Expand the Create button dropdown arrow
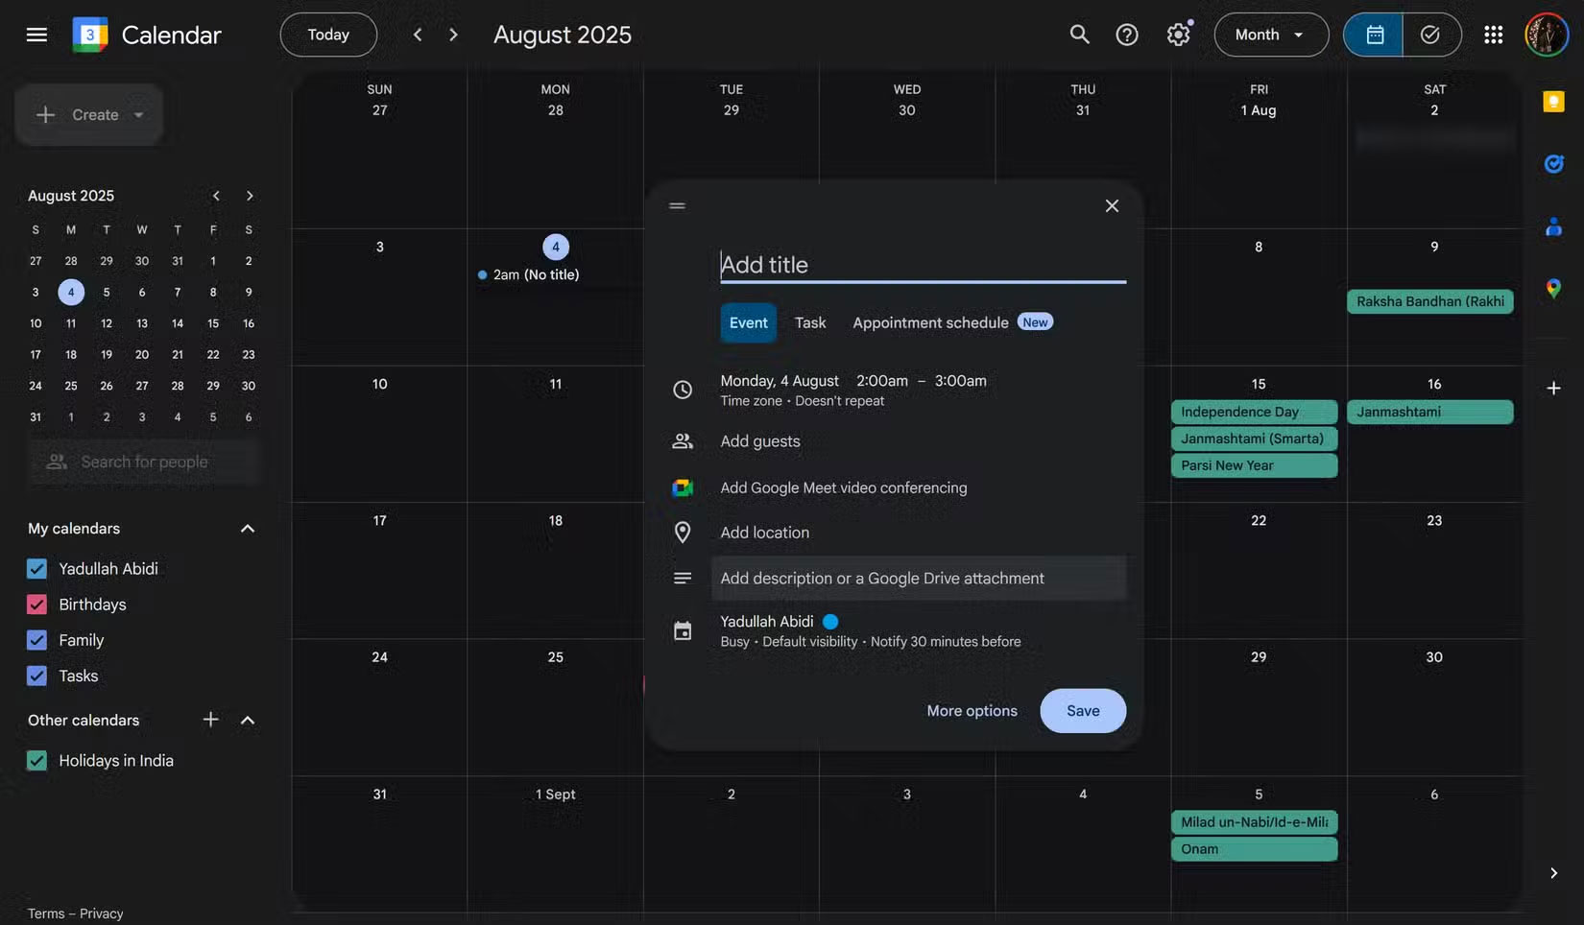 coord(138,114)
